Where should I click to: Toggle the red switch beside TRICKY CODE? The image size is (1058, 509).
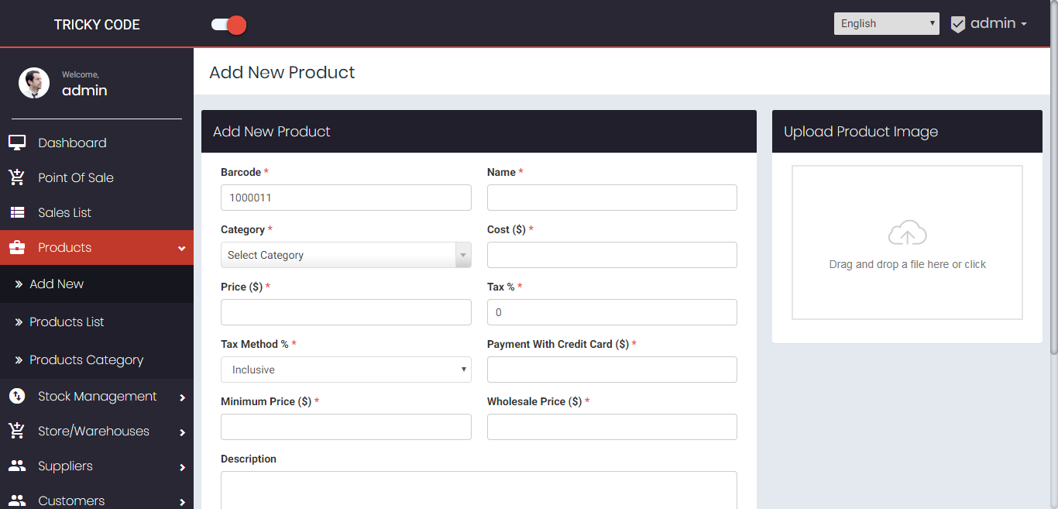[228, 24]
